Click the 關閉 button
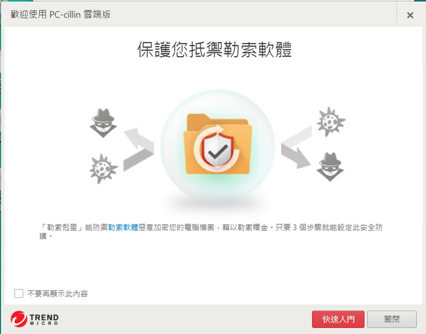Viewport: 426px width, 334px height. pos(392,319)
